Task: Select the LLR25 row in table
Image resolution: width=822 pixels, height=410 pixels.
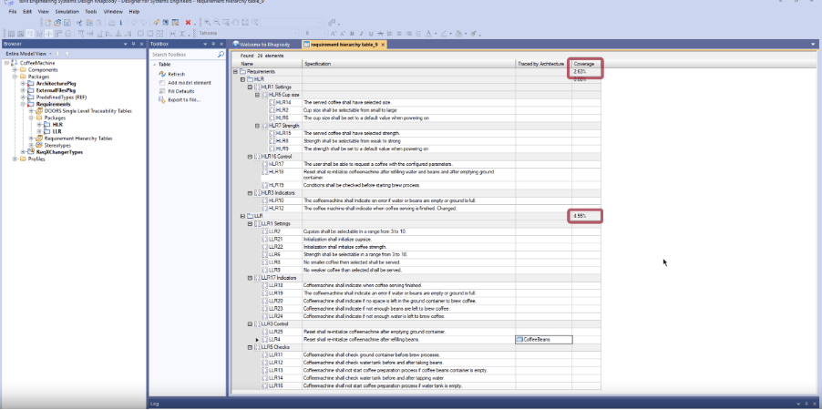Action: click(416, 332)
